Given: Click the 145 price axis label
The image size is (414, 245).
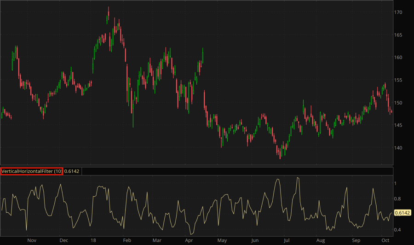Looking at the screenshot, I should pyautogui.click(x=400, y=125).
